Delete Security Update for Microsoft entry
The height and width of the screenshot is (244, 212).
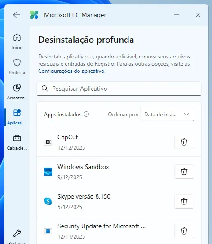coord(184,231)
